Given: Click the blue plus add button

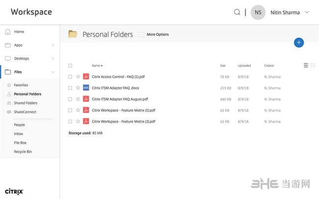Looking at the screenshot, I should point(299,43).
